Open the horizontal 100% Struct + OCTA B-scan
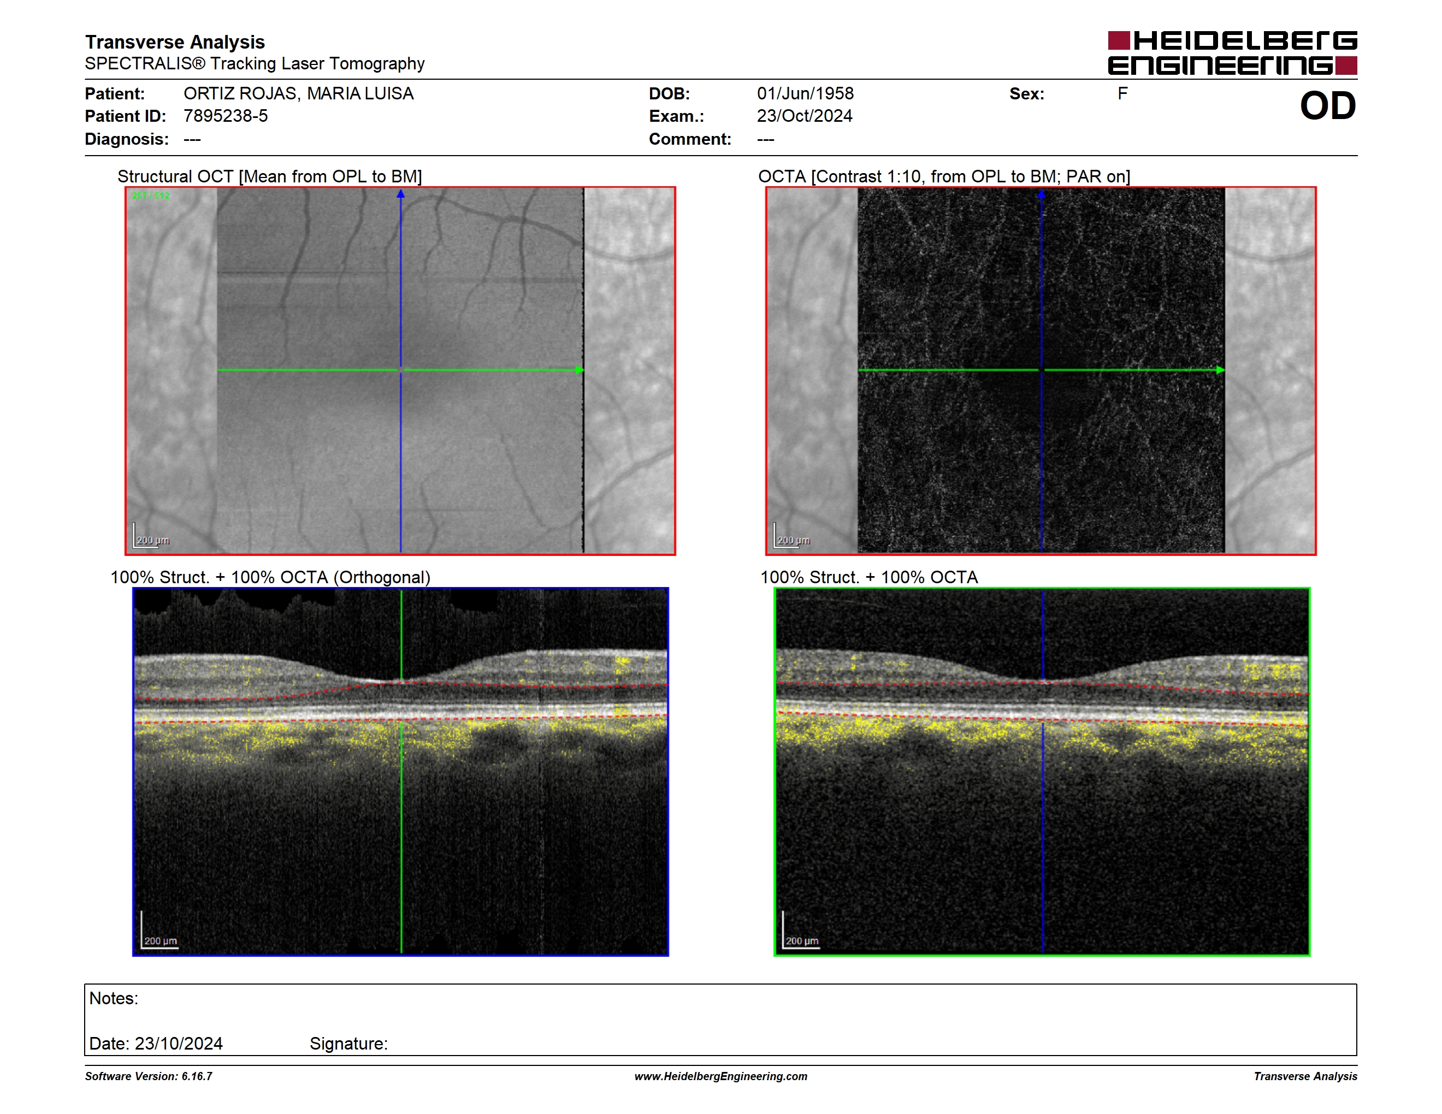 coord(1042,772)
